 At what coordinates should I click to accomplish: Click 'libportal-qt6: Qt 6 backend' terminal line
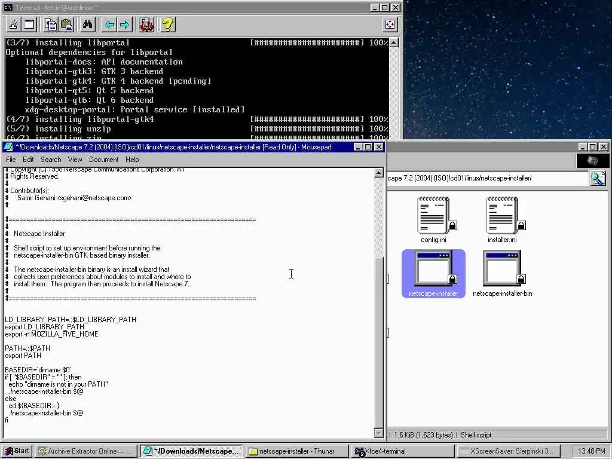pos(90,100)
